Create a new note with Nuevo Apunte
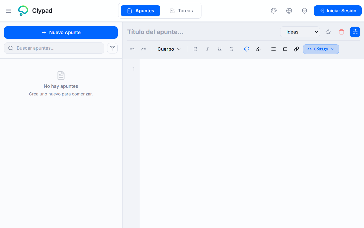Screen dimensions: 364x228 click(x=61, y=32)
